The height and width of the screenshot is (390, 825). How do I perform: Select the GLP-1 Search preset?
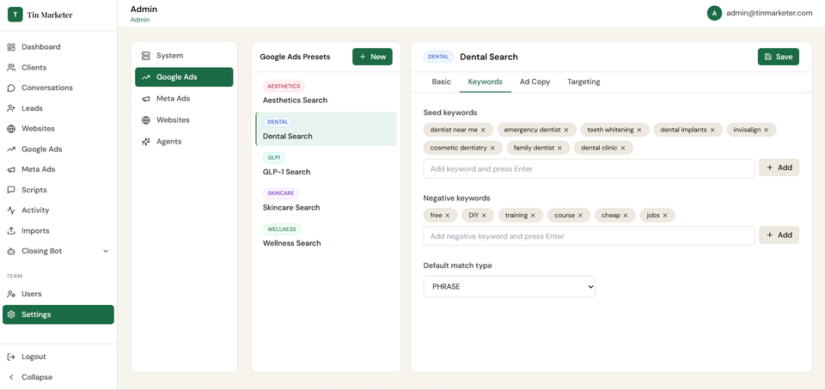coord(326,165)
